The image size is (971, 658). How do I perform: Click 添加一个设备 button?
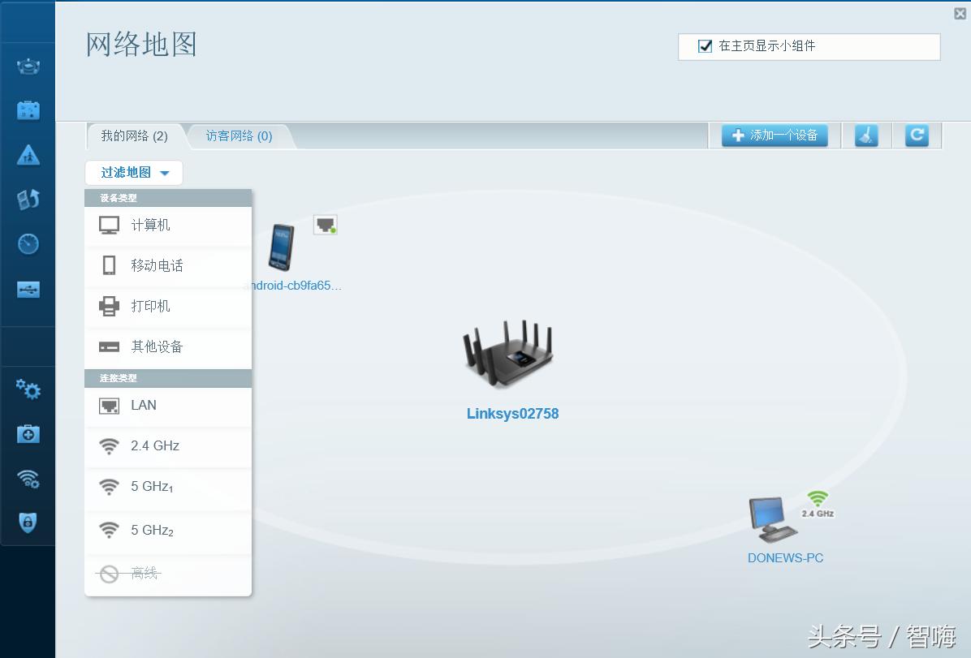[775, 135]
